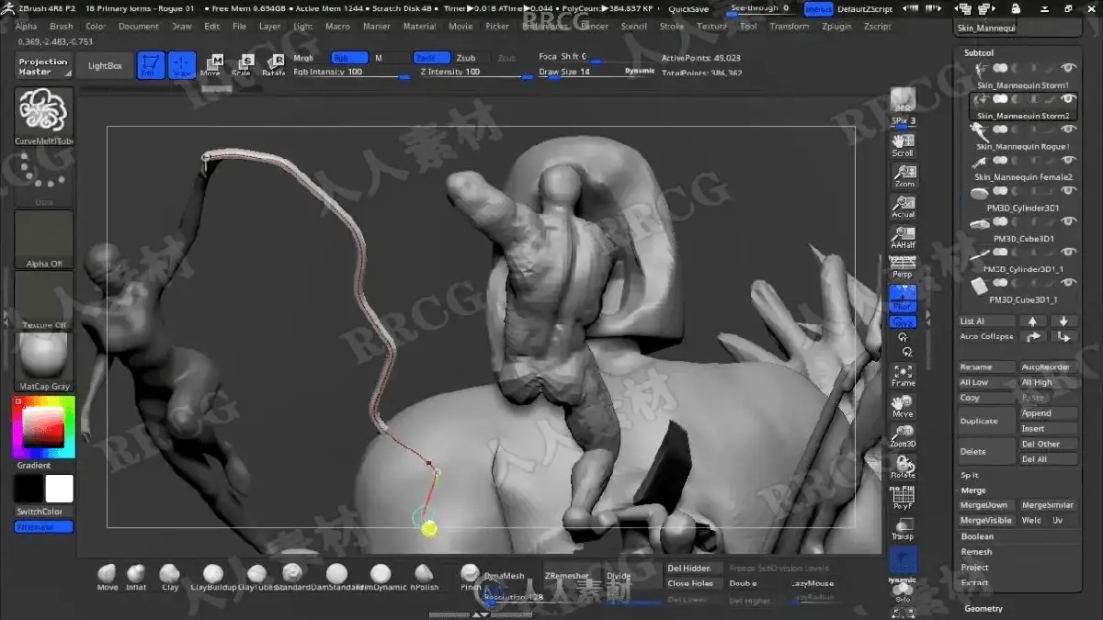Pick a color in the color picker square
The width and height of the screenshot is (1103, 620).
pyautogui.click(x=42, y=426)
